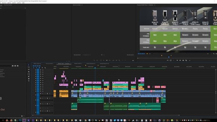Click the Program monitor scrubber playhead
This screenshot has height=122, width=217.
tap(169, 57)
